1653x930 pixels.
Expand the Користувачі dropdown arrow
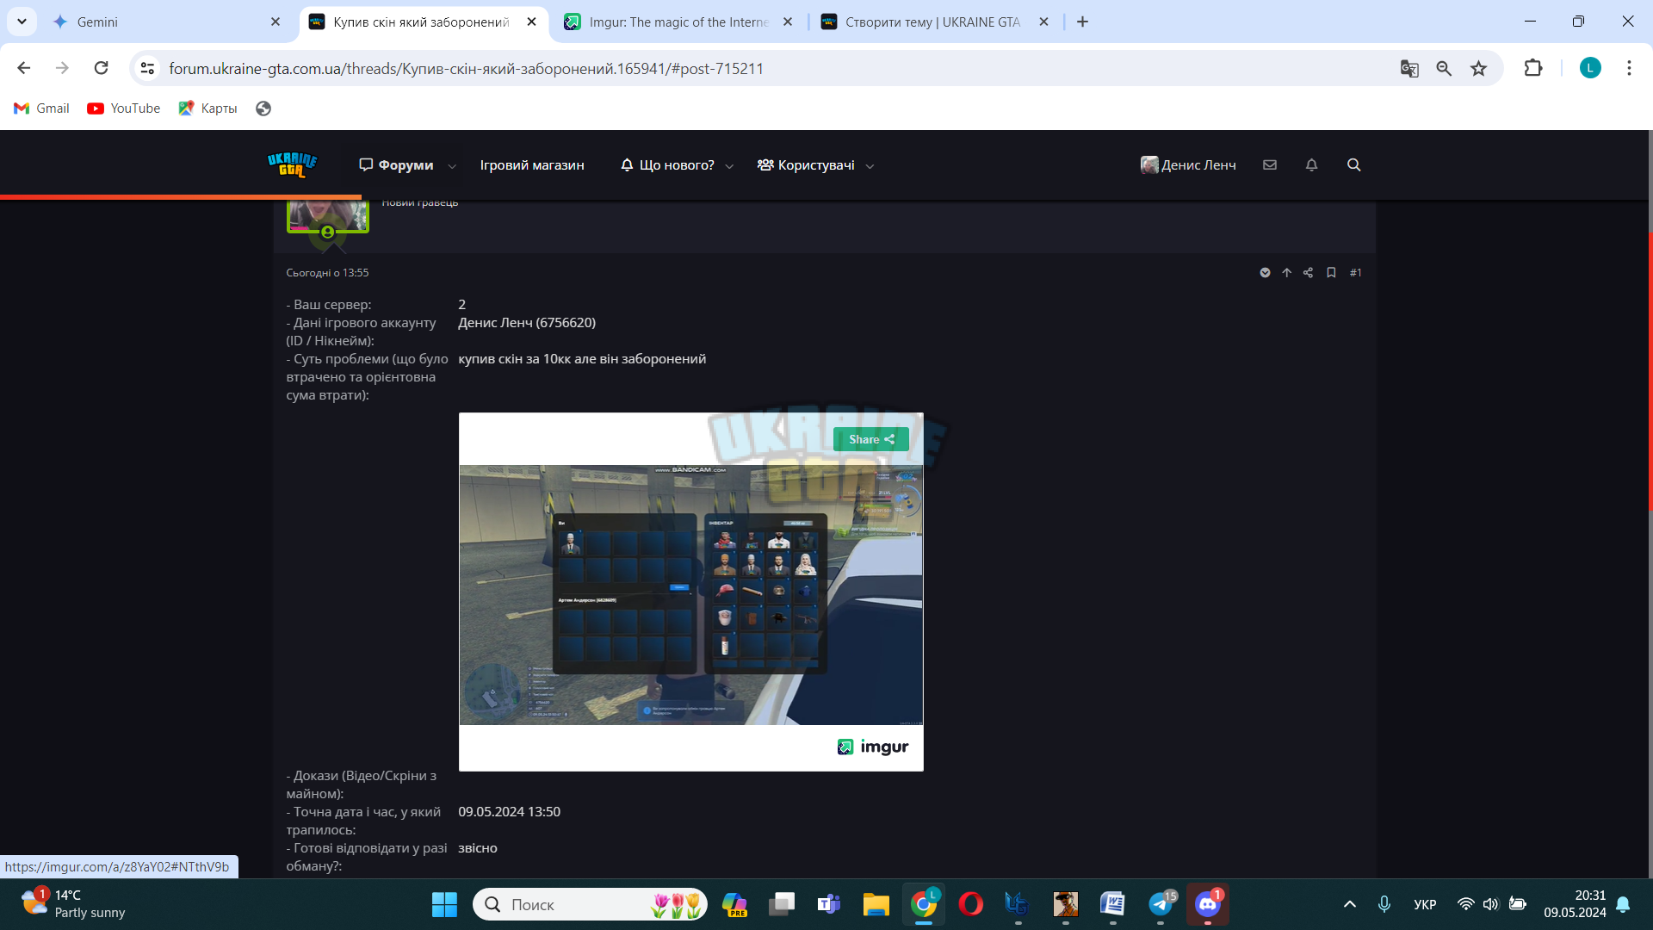tap(870, 166)
